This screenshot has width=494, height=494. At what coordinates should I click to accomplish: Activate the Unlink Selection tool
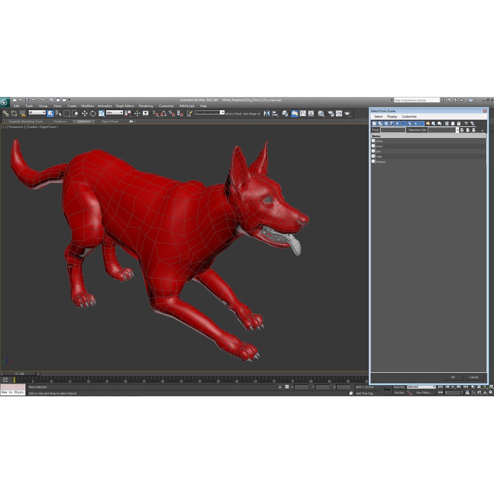[14, 113]
